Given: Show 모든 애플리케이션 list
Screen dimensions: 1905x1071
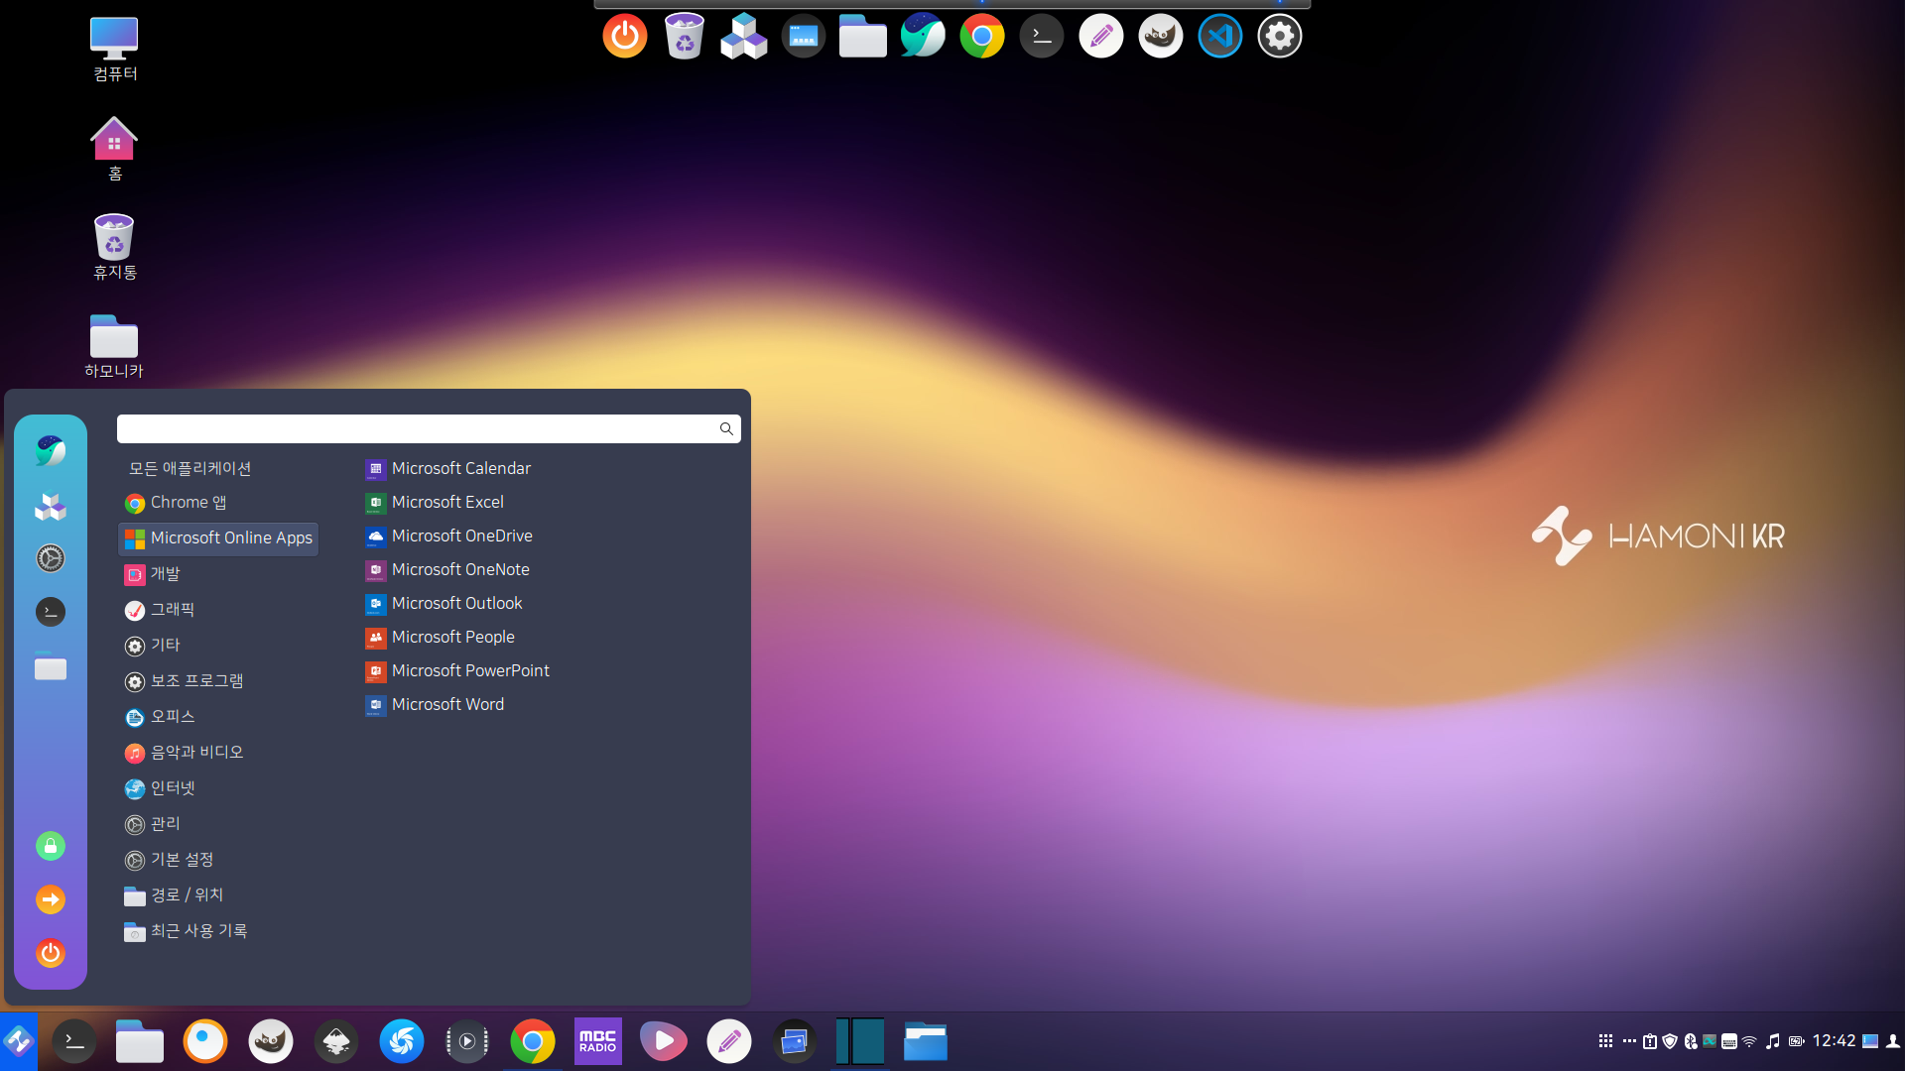Looking at the screenshot, I should 190,468.
